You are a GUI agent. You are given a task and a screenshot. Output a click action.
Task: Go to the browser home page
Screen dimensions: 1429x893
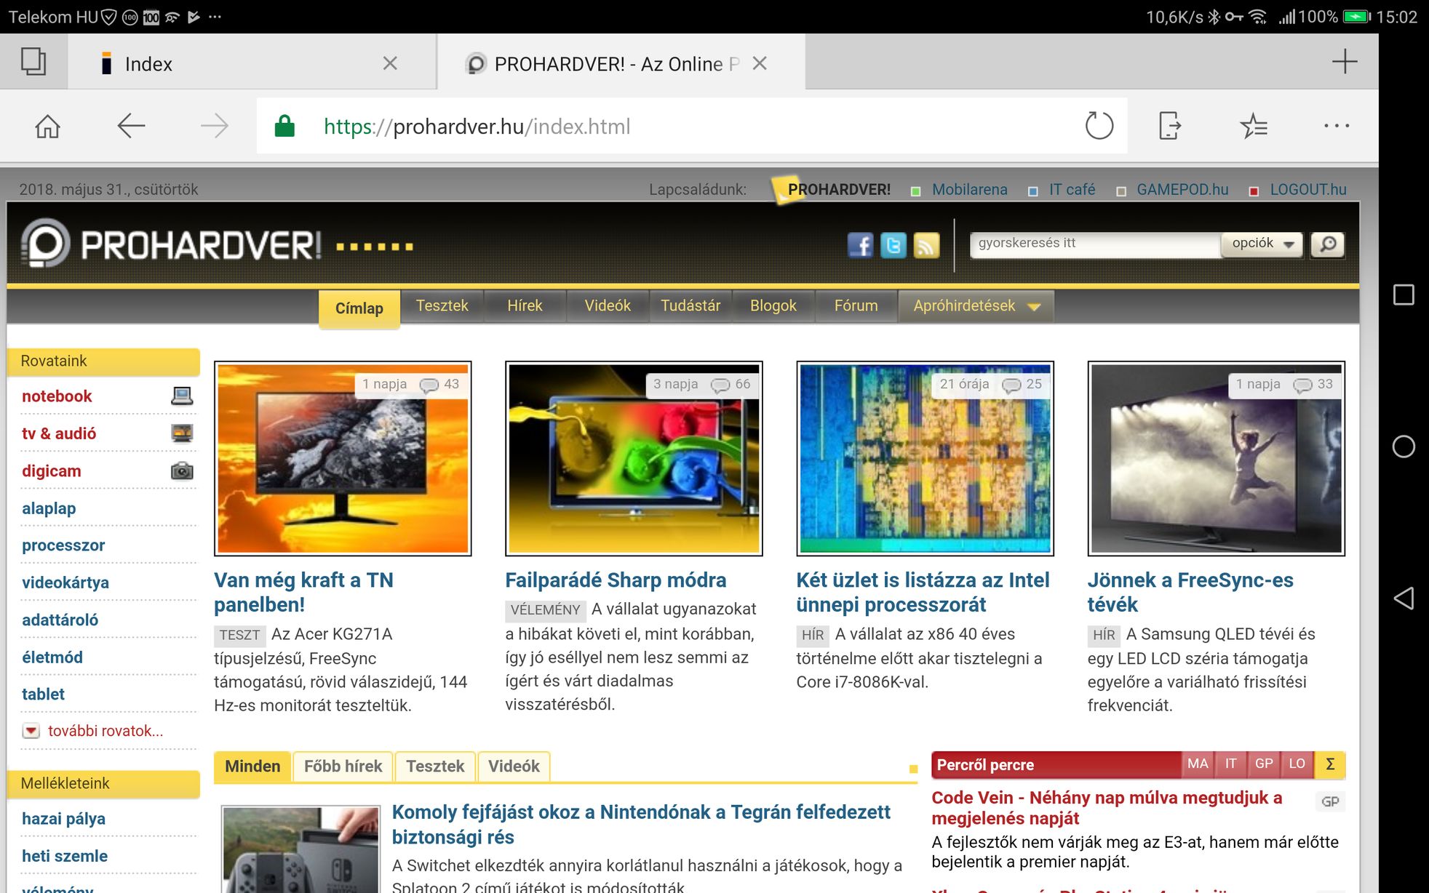(x=48, y=127)
